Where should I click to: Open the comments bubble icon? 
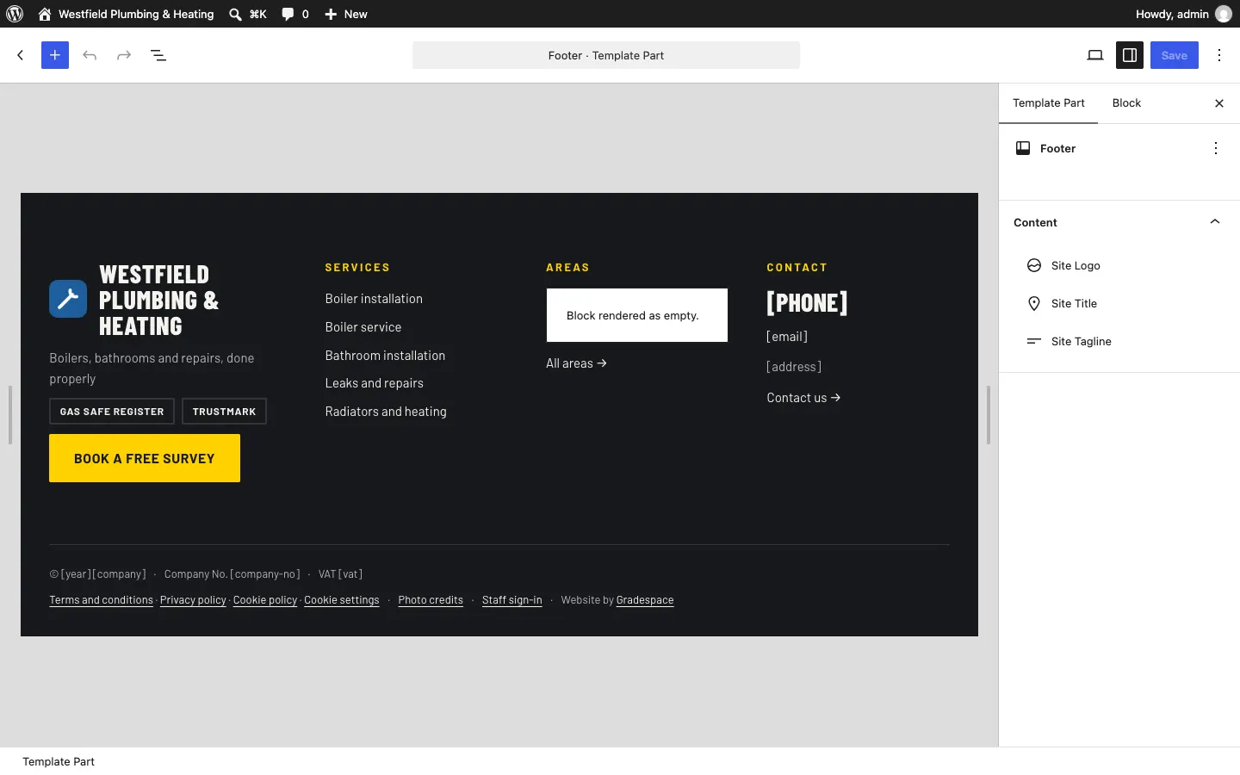[288, 14]
